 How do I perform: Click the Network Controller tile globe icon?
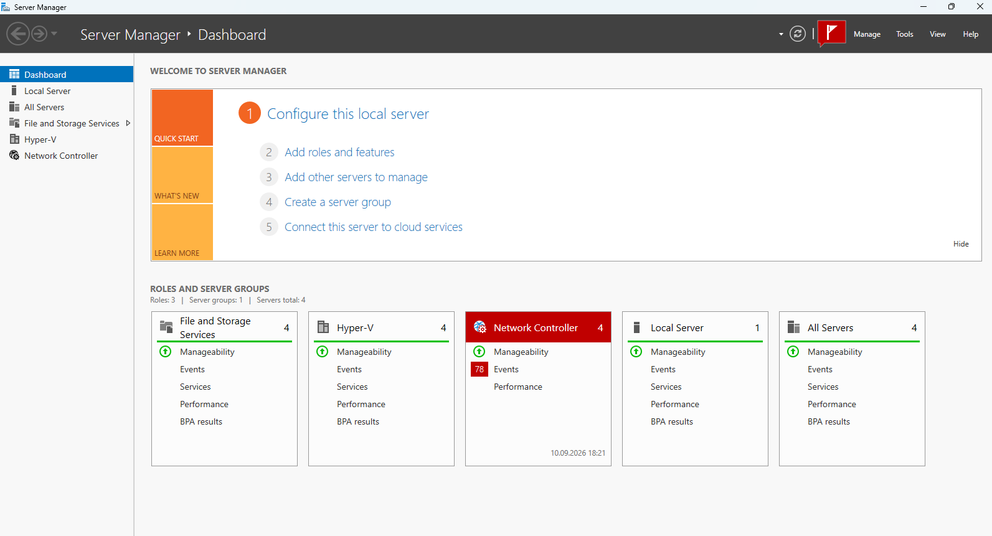click(480, 327)
